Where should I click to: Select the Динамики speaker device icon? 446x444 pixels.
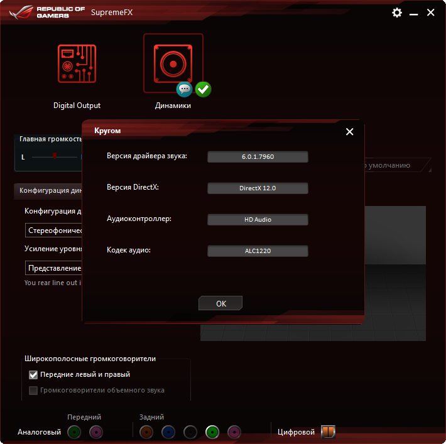tap(173, 63)
